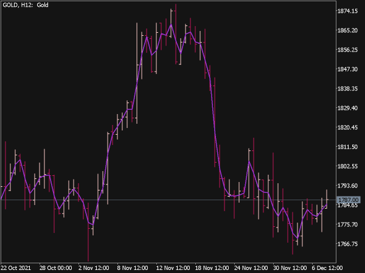The width and height of the screenshot is (365, 273).
Task: Click the 1865.20 price axis label
Action: 347,30
